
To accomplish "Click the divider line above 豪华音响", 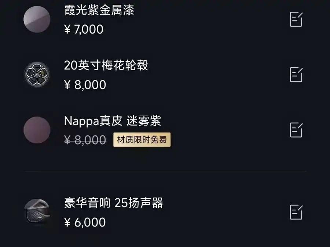I will coord(165,171).
